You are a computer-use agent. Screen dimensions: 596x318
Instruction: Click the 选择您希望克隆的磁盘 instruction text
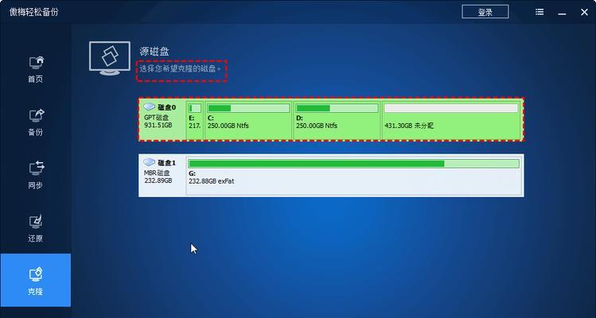pyautogui.click(x=180, y=68)
